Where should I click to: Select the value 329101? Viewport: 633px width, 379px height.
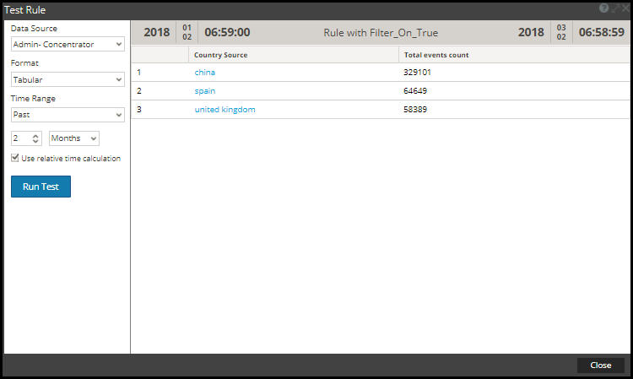point(417,73)
